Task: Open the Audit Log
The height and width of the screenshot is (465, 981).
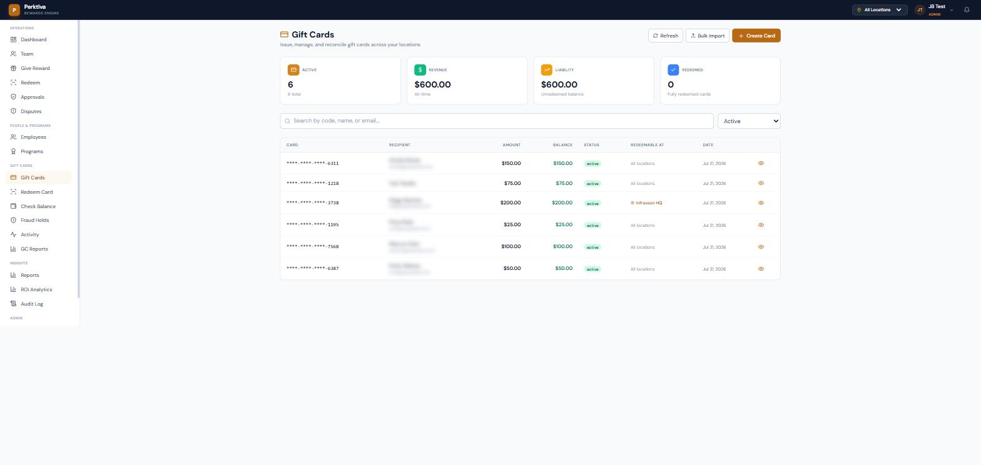Action: pyautogui.click(x=39, y=304)
